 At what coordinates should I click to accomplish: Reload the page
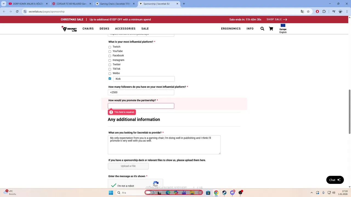click(x=17, y=11)
